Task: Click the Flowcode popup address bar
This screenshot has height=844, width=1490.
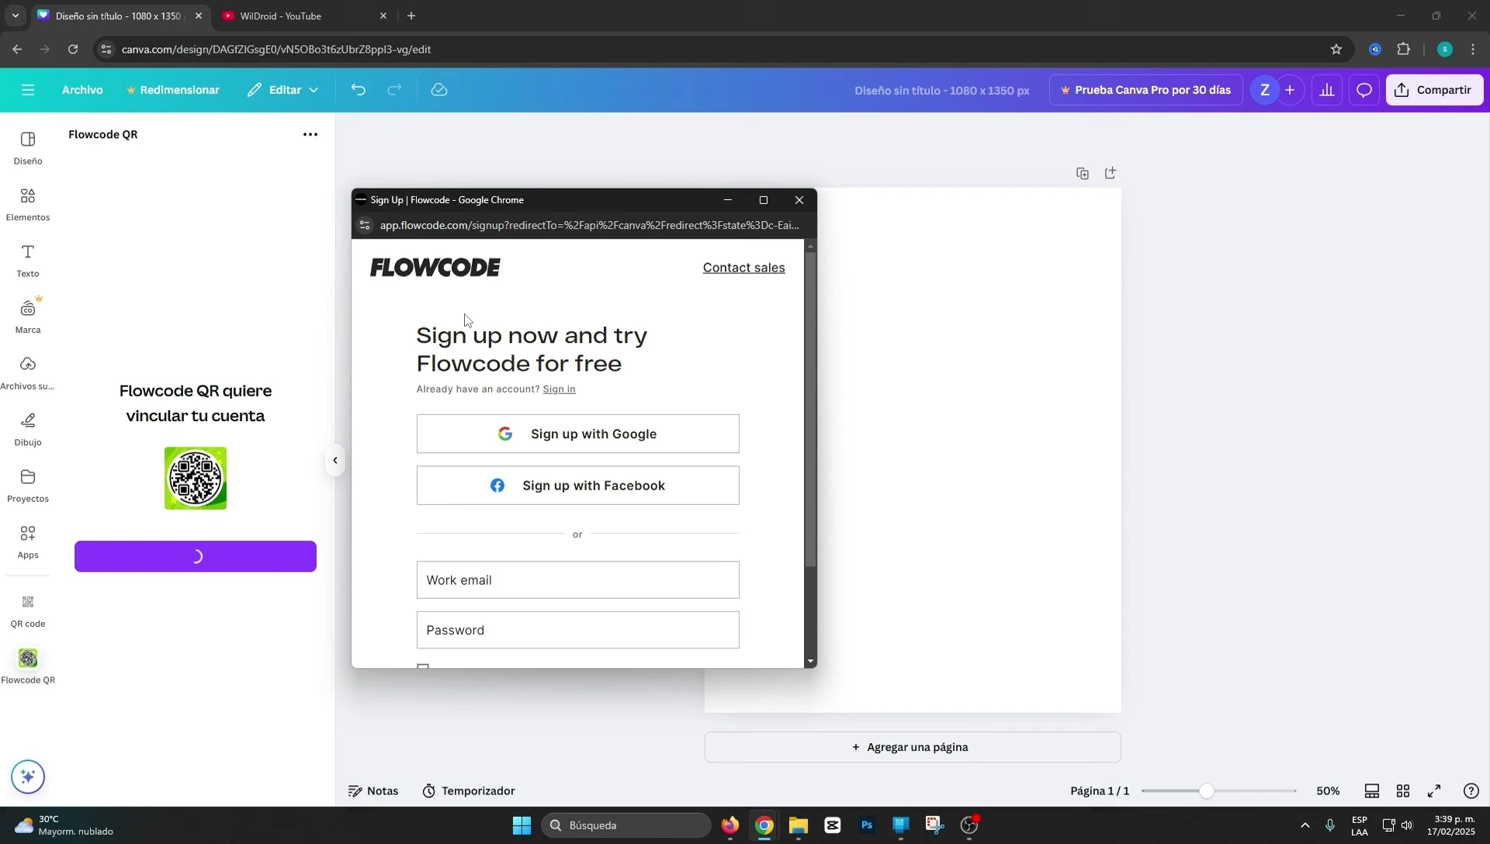Action: point(588,225)
